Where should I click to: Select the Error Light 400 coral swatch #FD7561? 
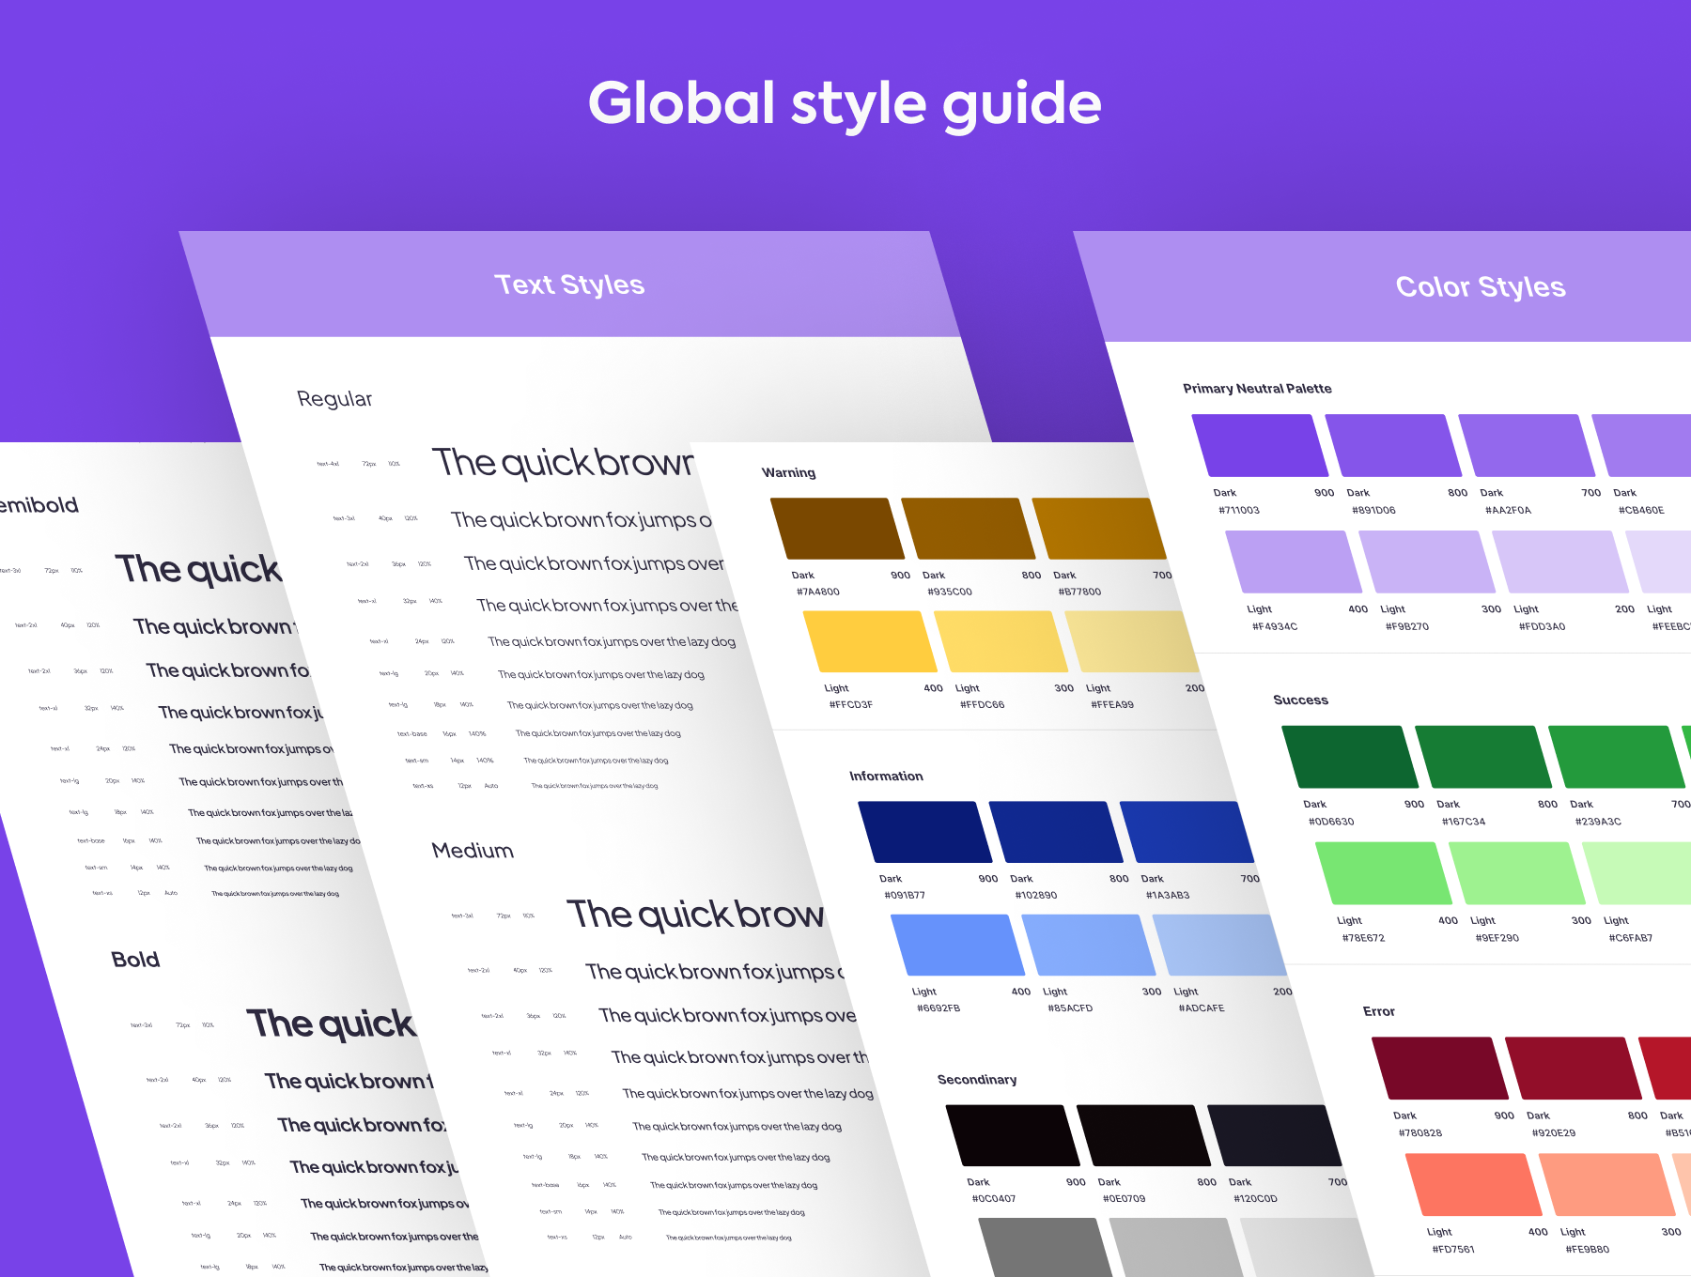[1473, 1185]
